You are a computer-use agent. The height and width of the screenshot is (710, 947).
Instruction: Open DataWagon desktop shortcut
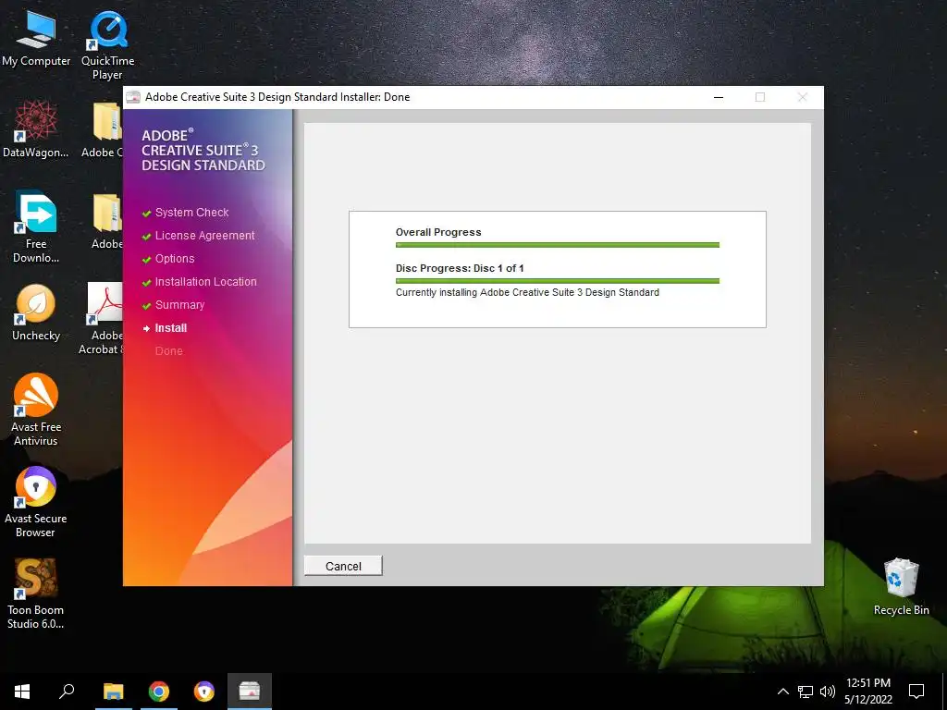[36, 129]
